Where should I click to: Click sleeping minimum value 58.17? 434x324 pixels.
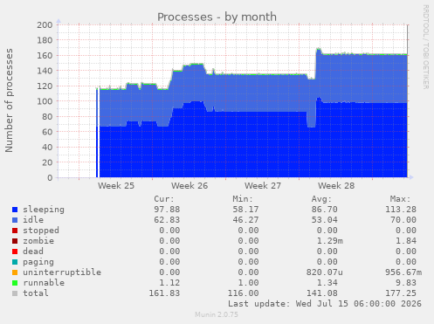[x=245, y=210]
